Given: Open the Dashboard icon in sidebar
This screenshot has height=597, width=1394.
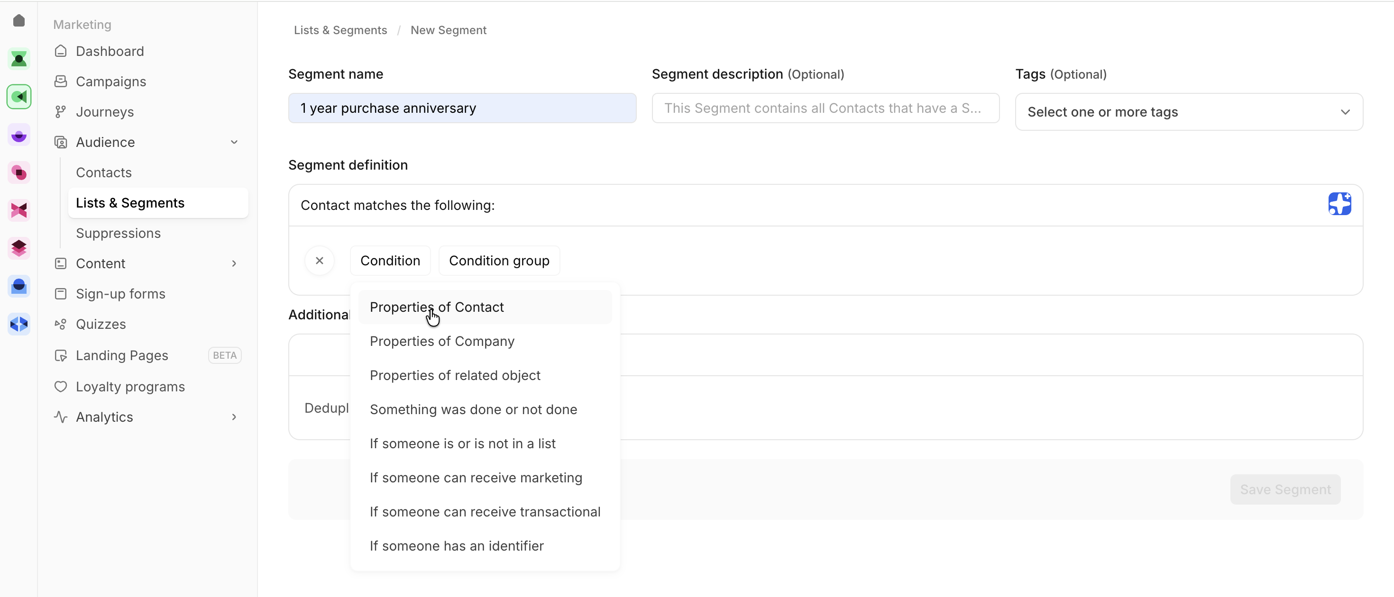Looking at the screenshot, I should 61,51.
